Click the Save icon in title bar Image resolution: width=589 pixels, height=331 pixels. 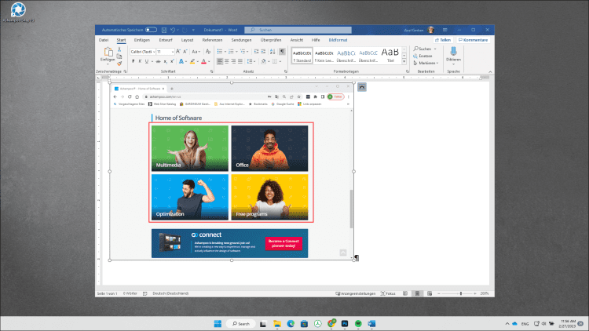[164, 30]
